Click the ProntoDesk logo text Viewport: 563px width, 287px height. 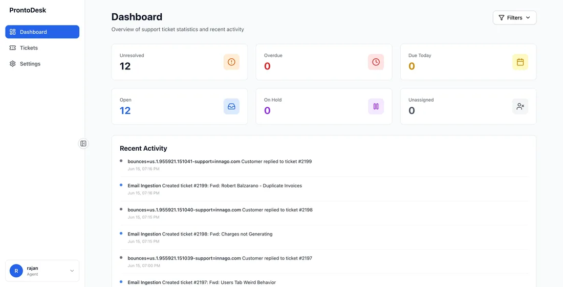pos(28,10)
